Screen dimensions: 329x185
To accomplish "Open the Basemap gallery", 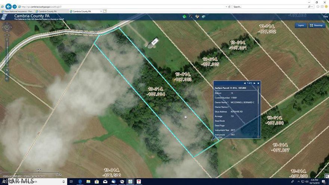I will pyautogui.click(x=317, y=25).
